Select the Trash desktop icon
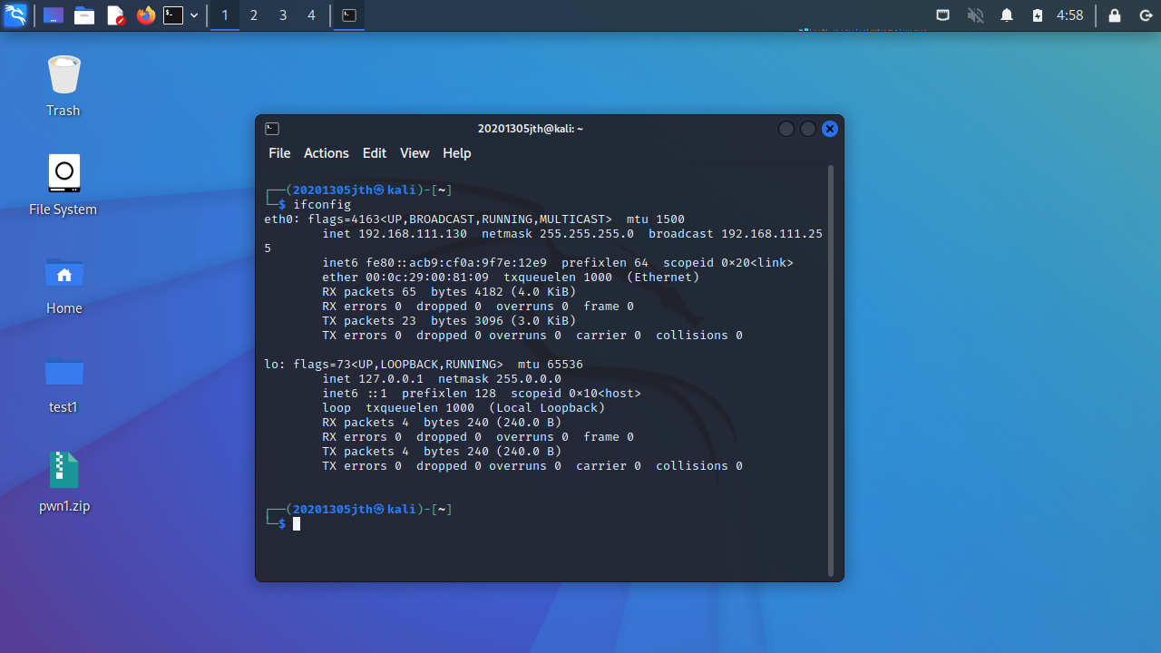 pyautogui.click(x=63, y=85)
